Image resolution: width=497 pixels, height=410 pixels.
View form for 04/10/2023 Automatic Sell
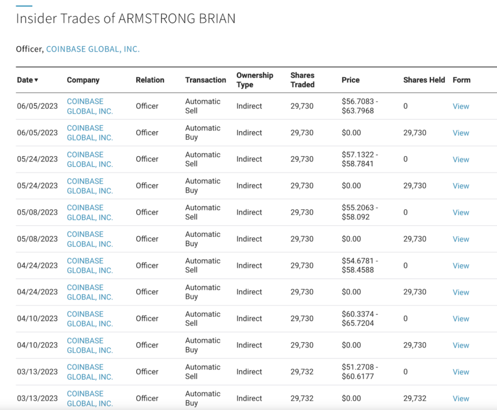pos(461,319)
